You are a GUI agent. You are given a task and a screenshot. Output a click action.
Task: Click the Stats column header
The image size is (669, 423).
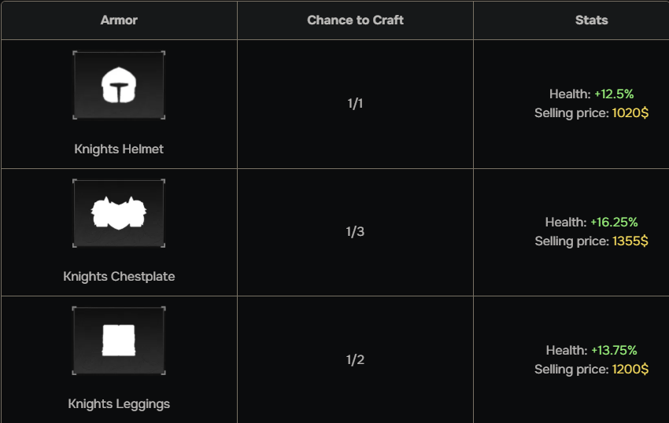tap(591, 20)
